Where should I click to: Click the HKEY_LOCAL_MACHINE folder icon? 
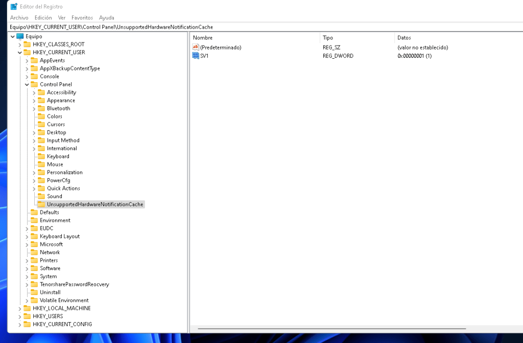(x=27, y=308)
